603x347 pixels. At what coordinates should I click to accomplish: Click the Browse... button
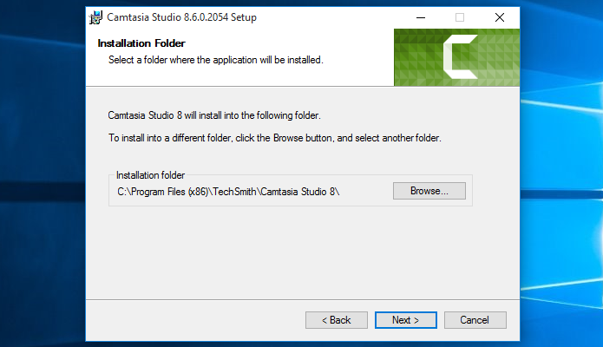tap(429, 191)
